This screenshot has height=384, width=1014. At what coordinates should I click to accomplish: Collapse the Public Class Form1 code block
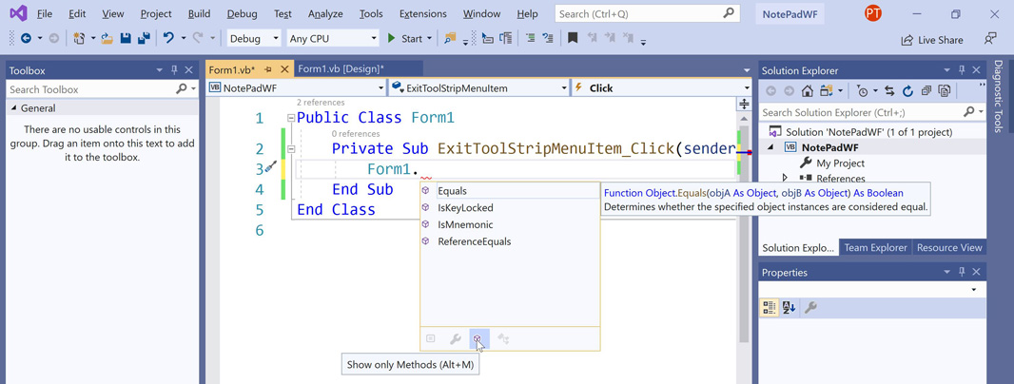[291, 119]
